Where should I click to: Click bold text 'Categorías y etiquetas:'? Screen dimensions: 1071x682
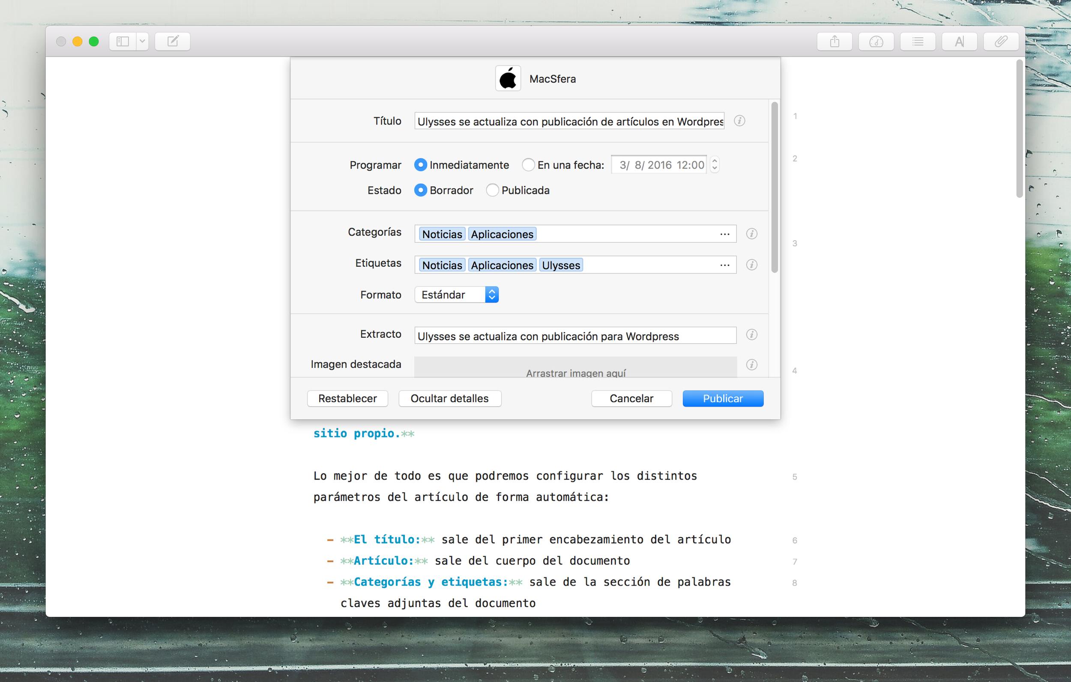[431, 582]
